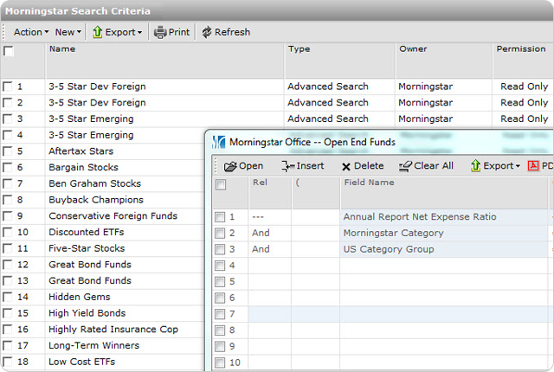Check dialog row 3 US Category Group checkbox
The width and height of the screenshot is (554, 372).
(x=220, y=249)
